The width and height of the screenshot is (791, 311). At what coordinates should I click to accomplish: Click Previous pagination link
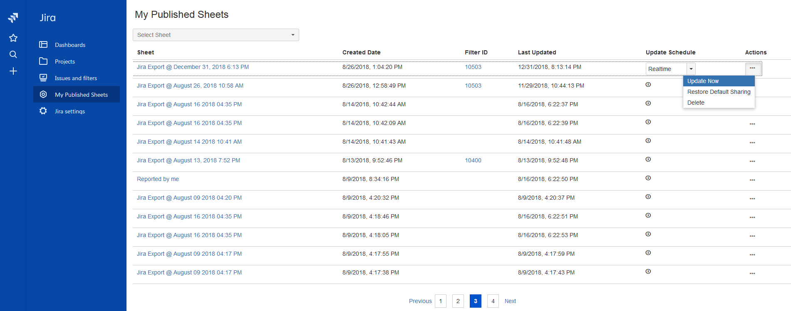pos(420,301)
